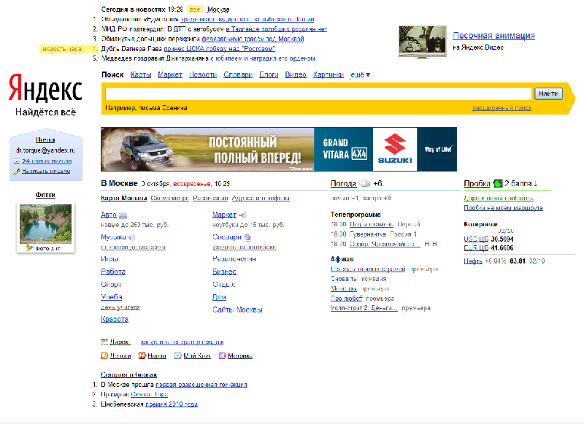
Task: Open the Игры category link
Action: tap(109, 258)
